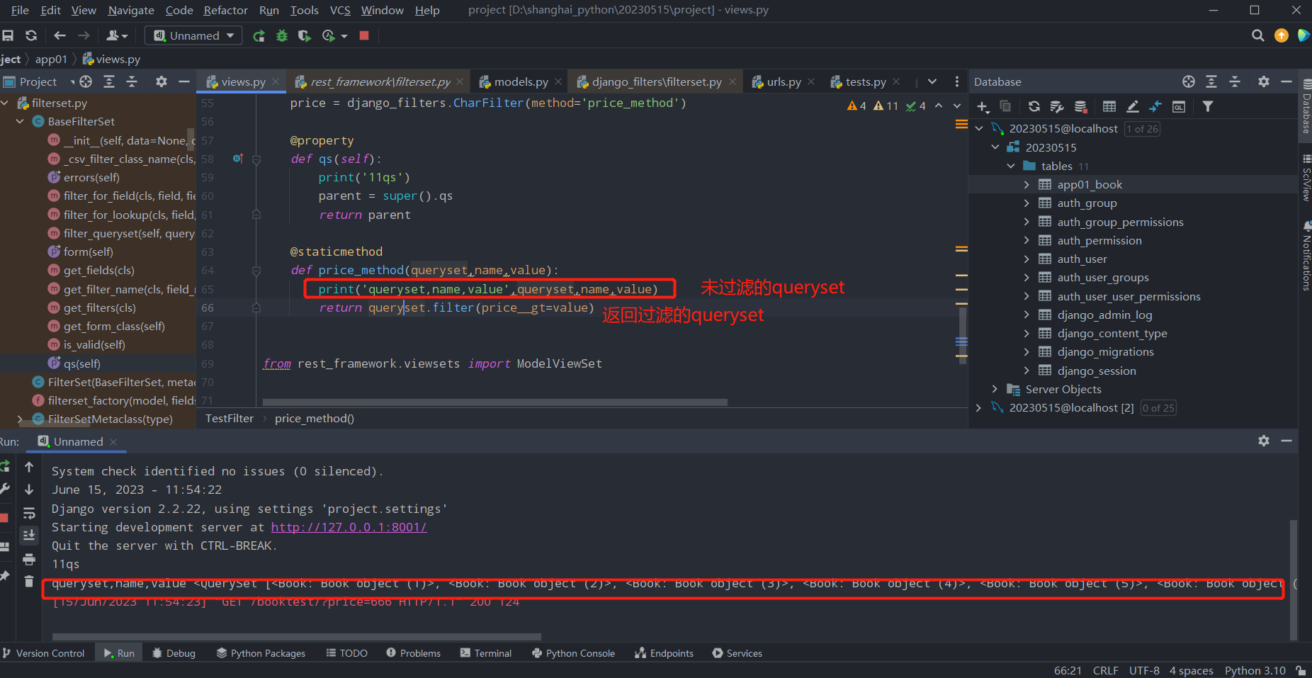Open the Python Packages tool window
Screen dimensions: 1312x678
coord(261,653)
